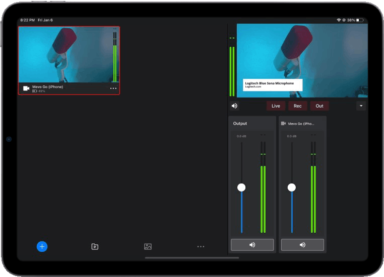Click the camera icon in mixer channel header

pyautogui.click(x=283, y=123)
